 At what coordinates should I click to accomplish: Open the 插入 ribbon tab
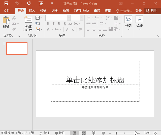coord(32,11)
